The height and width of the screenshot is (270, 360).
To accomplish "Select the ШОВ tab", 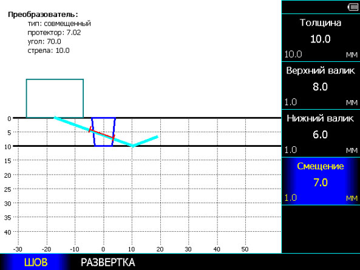I will click(36, 262).
